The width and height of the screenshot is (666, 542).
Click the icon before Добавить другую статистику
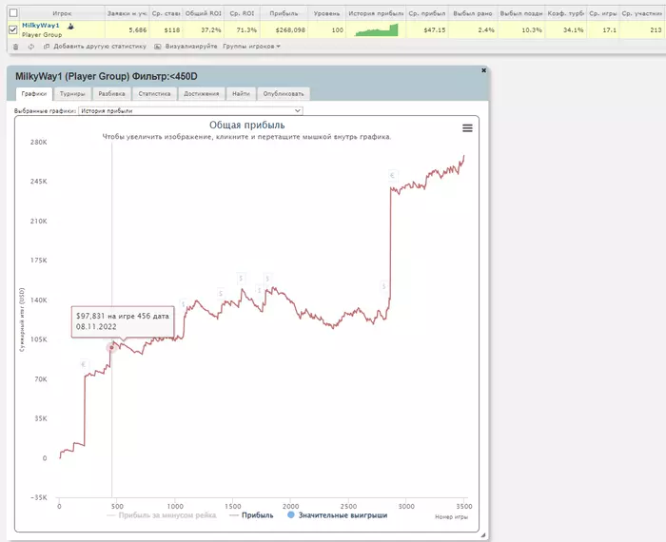pos(47,47)
